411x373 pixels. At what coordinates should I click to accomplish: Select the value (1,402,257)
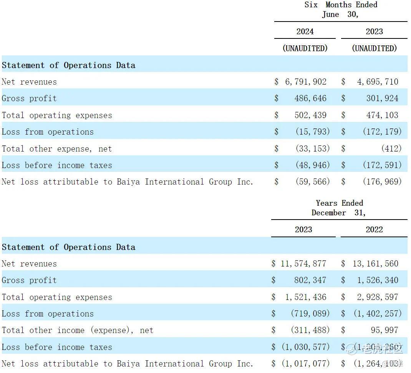[378, 313]
